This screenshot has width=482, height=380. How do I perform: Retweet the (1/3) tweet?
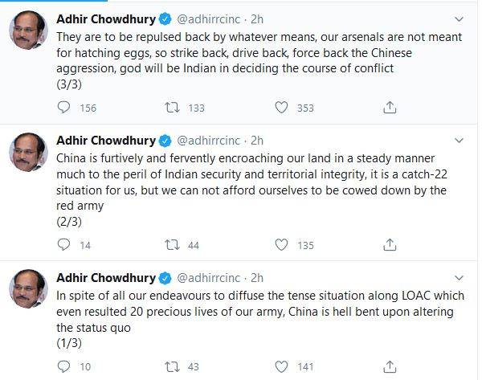171,366
